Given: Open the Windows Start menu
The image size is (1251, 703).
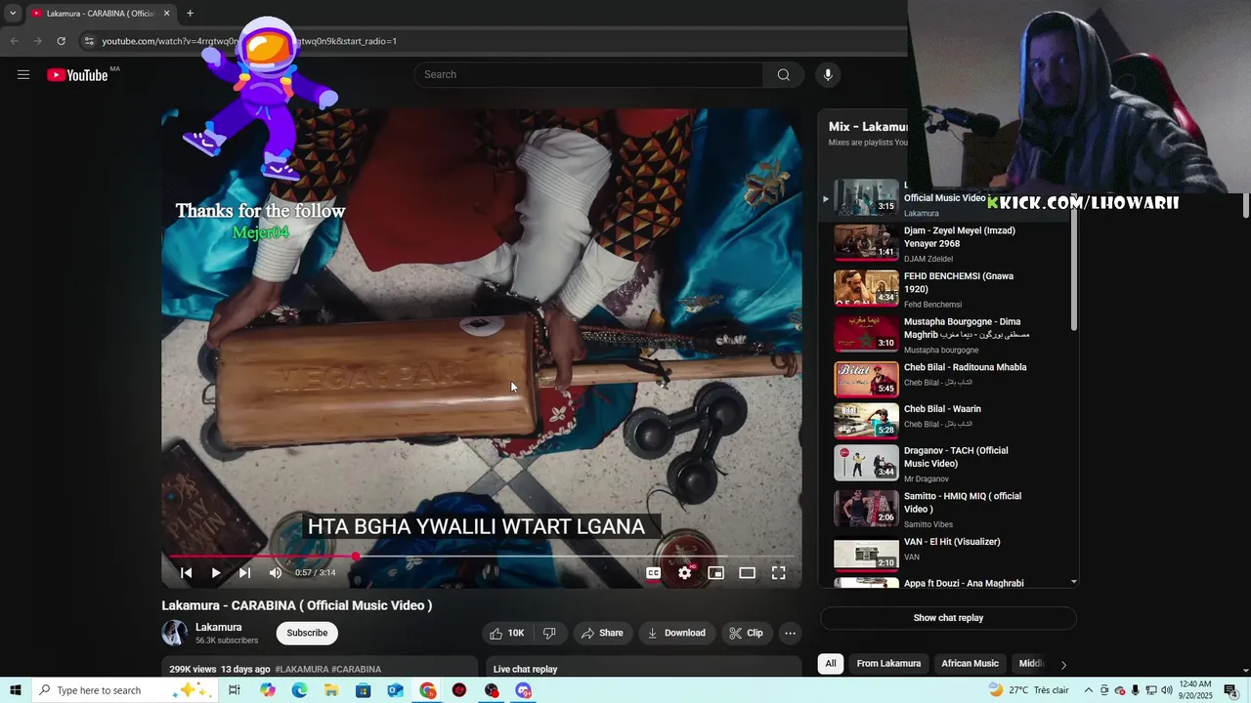Looking at the screenshot, I should [x=15, y=690].
